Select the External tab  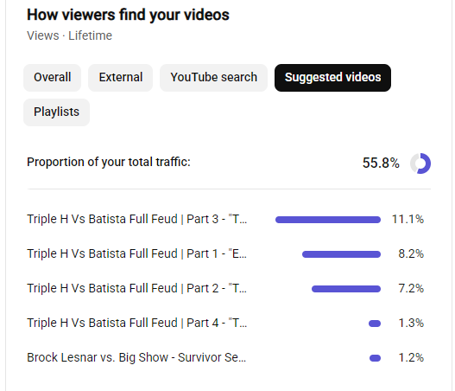(x=120, y=78)
